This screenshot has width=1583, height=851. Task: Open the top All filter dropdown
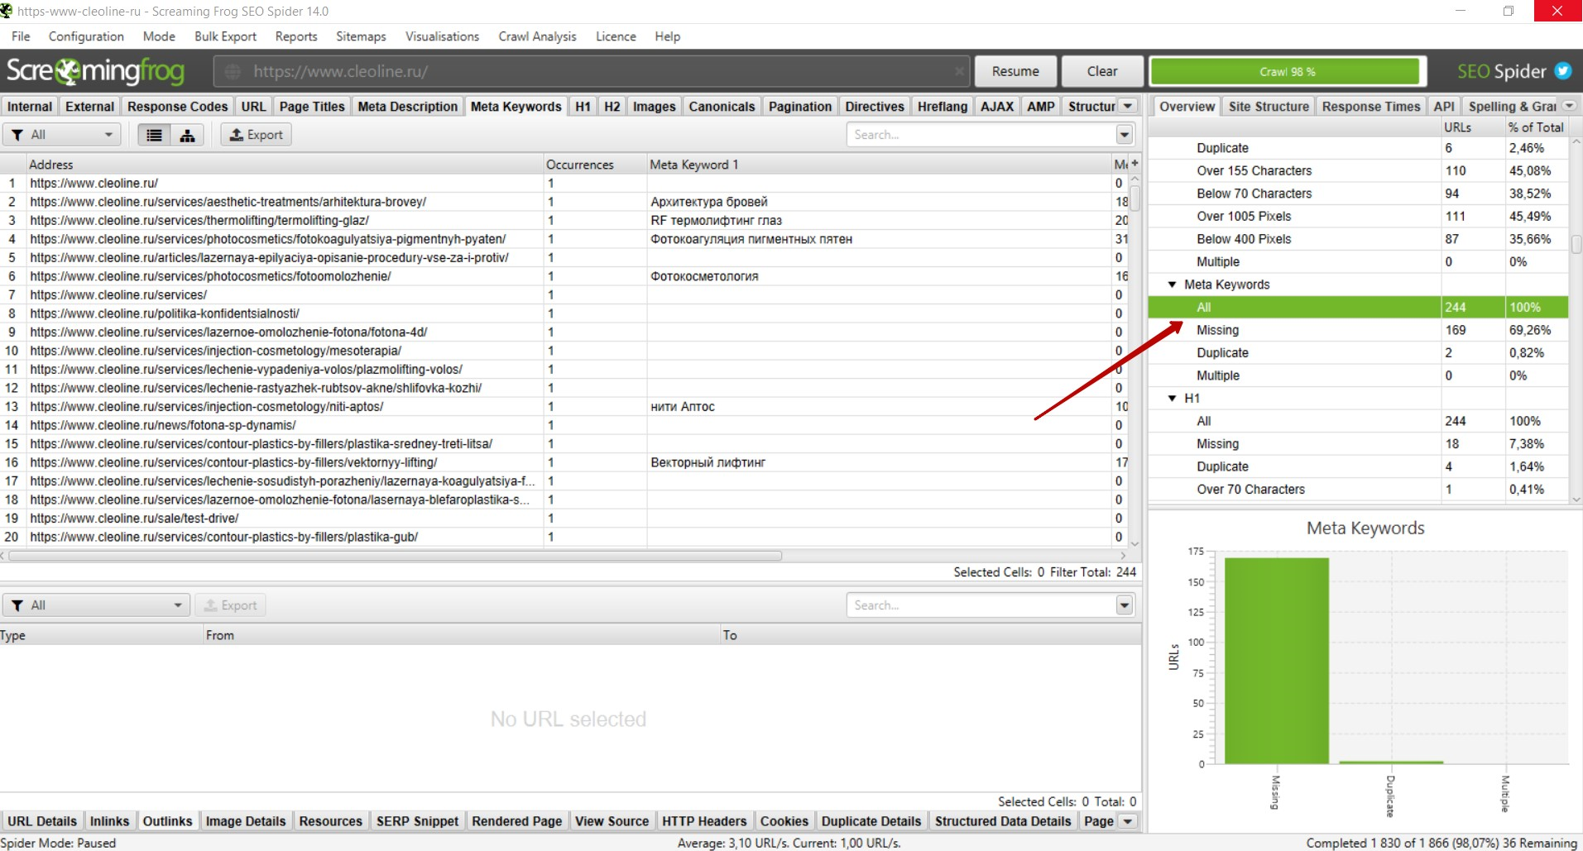click(x=62, y=135)
